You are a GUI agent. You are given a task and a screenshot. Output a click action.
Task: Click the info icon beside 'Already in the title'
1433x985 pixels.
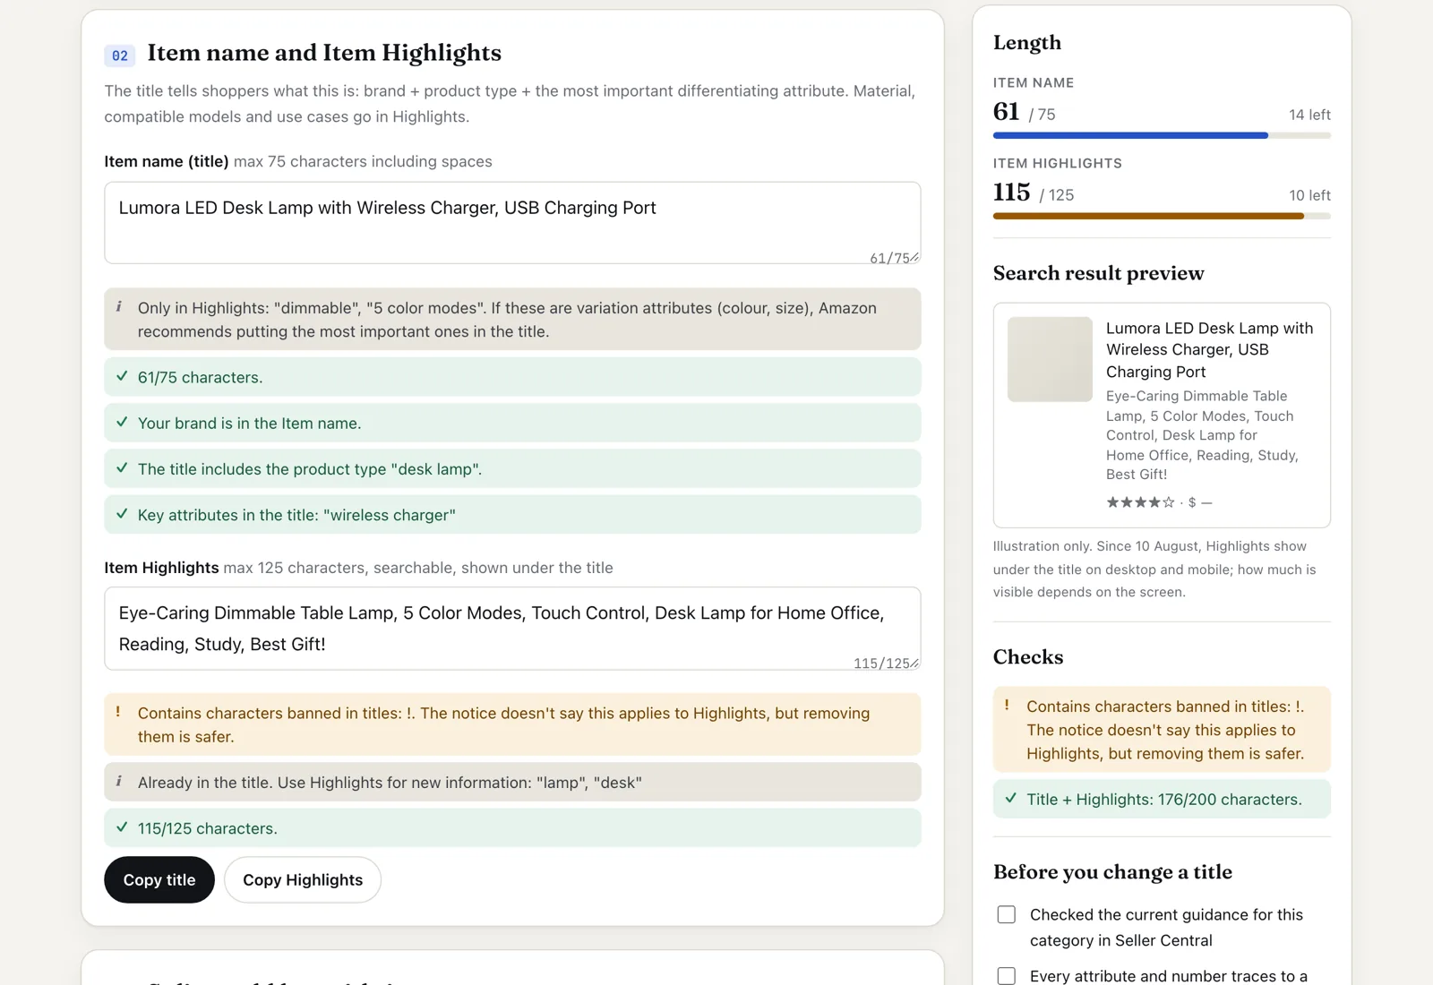pyautogui.click(x=119, y=782)
